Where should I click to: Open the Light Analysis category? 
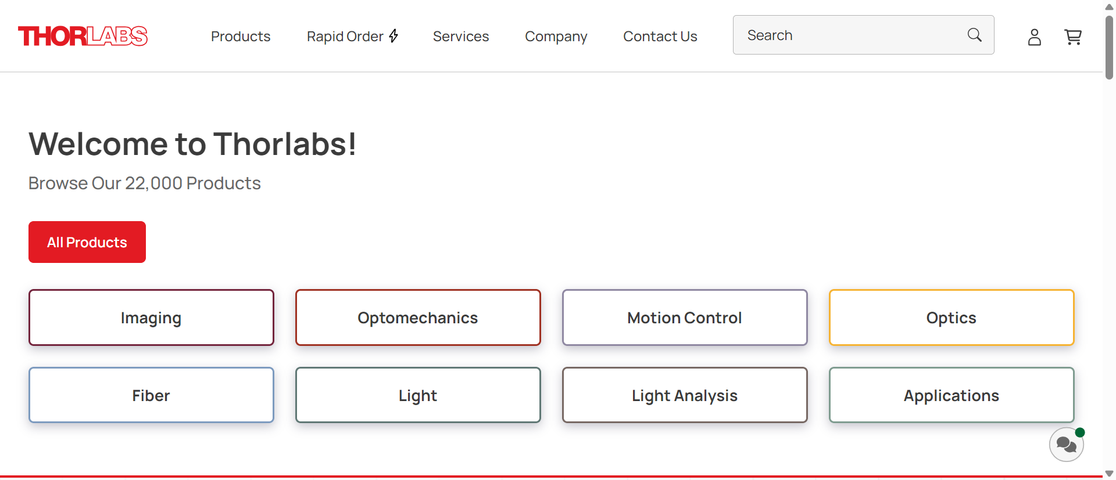pos(685,395)
